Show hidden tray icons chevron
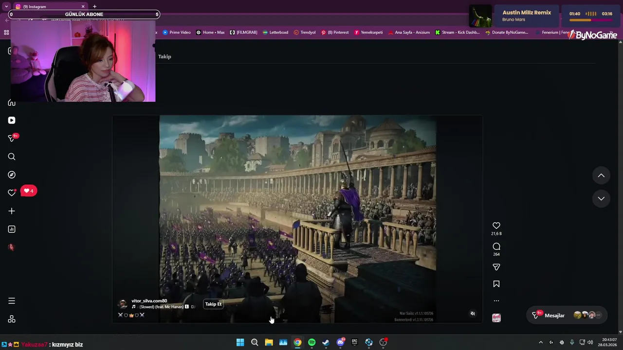Image resolution: width=623 pixels, height=350 pixels. [x=541, y=343]
